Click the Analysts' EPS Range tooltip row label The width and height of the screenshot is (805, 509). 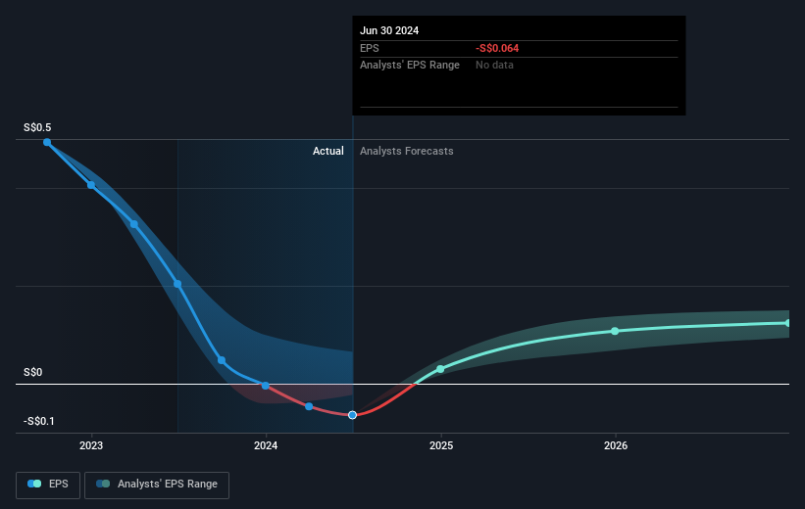[410, 66]
